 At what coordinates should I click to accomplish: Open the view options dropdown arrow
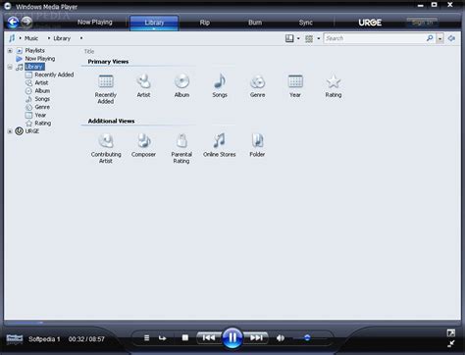[x=318, y=38]
